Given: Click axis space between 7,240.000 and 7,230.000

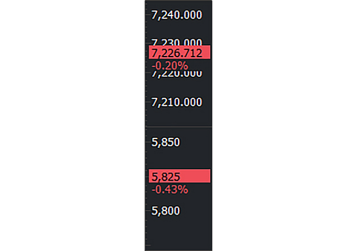Looking at the screenshot, I should (x=179, y=28).
